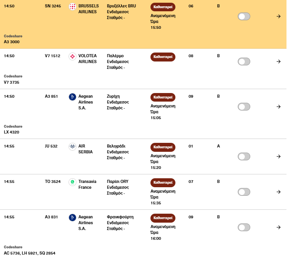Toggle switch for A3 851 Zurich flight
The height and width of the screenshot is (260, 290).
point(244,107)
